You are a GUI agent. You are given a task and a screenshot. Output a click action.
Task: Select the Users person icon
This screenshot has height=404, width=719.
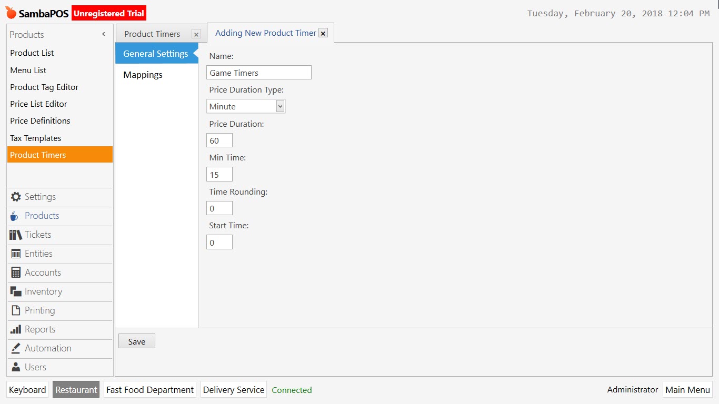tap(16, 367)
